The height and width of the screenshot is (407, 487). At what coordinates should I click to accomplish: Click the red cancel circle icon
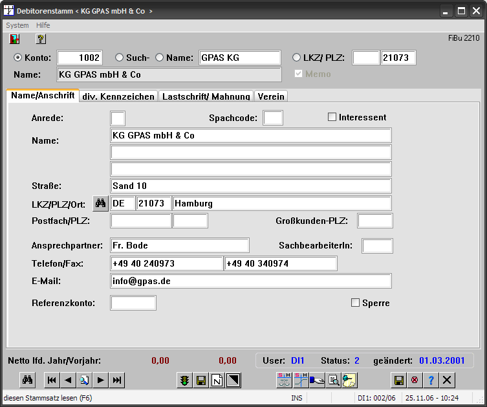[x=415, y=380]
